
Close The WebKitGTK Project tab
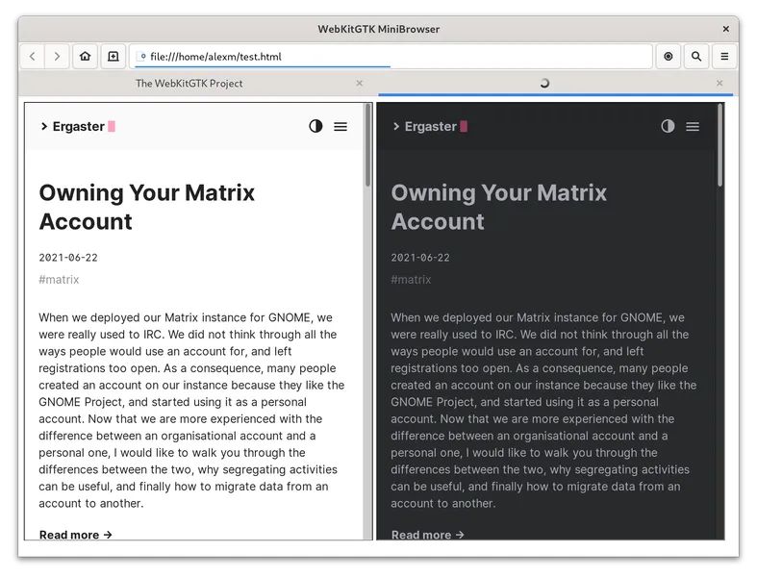360,84
